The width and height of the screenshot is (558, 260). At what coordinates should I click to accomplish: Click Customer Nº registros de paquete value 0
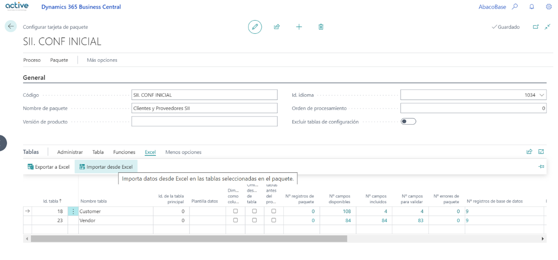[313, 211]
